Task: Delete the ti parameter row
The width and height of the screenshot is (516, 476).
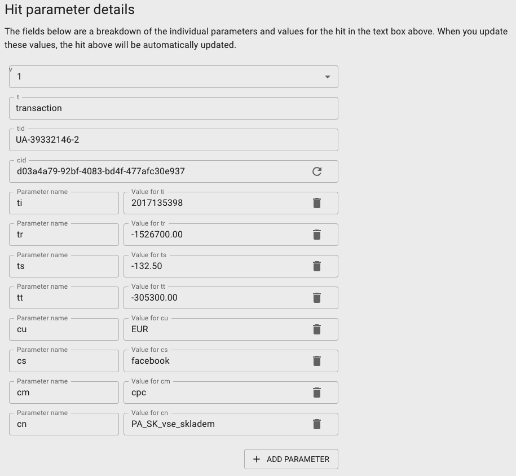Action: click(316, 203)
